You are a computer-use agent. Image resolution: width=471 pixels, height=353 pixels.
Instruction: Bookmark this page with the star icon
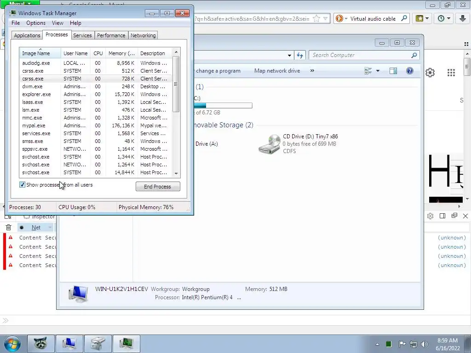[x=316, y=18]
